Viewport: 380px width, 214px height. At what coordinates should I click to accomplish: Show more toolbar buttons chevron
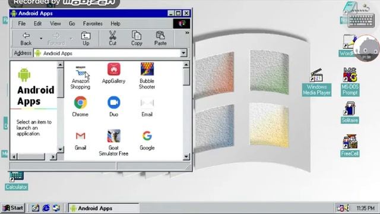point(187,33)
